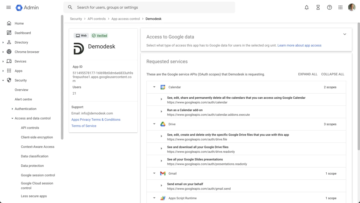Expand the auth/calendar scope details

(161, 99)
